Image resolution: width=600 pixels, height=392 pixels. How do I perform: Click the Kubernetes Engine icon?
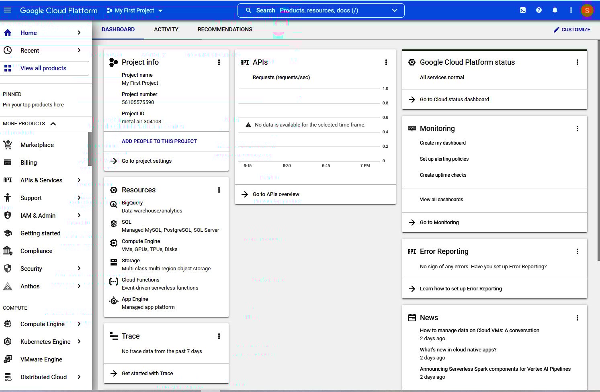8,342
